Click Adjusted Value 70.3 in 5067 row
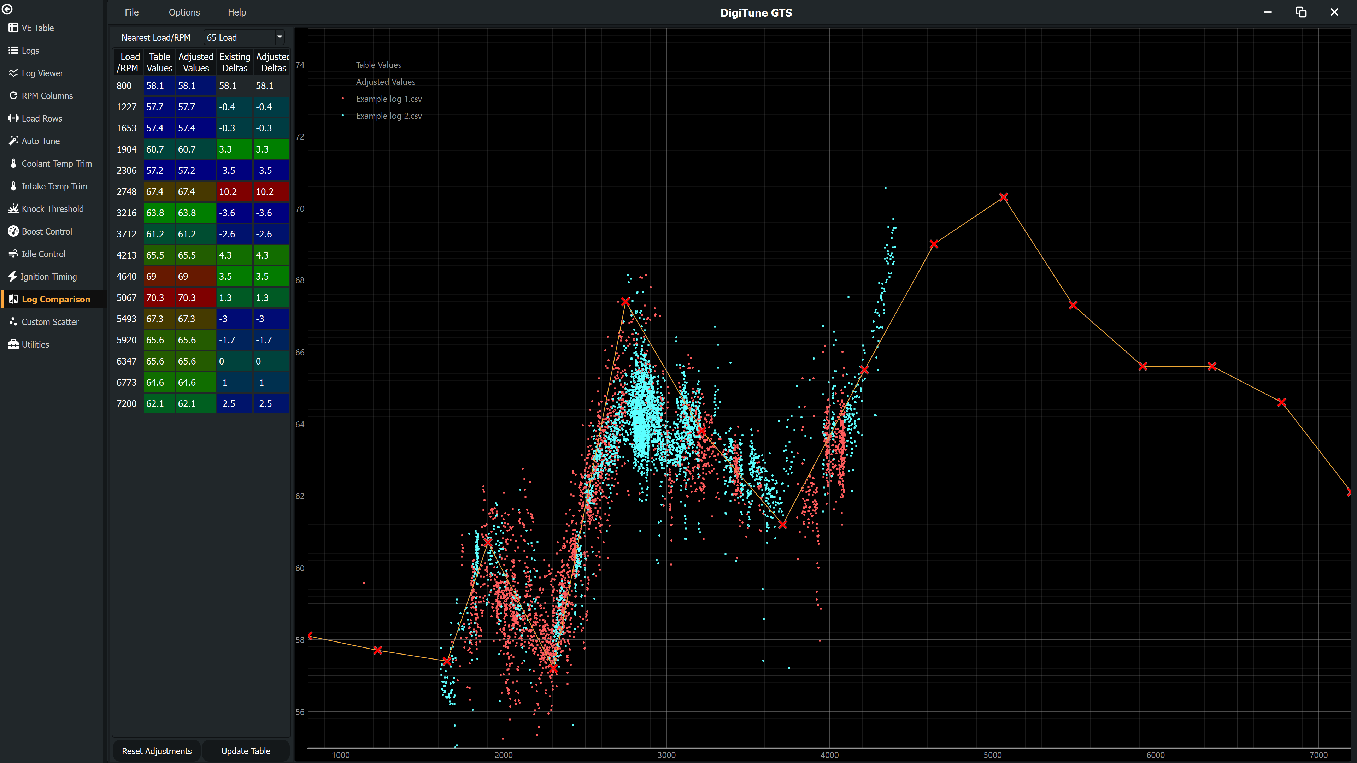This screenshot has height=763, width=1357. coord(195,297)
